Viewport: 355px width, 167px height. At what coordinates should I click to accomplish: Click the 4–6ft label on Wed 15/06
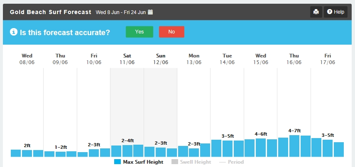[261, 134]
